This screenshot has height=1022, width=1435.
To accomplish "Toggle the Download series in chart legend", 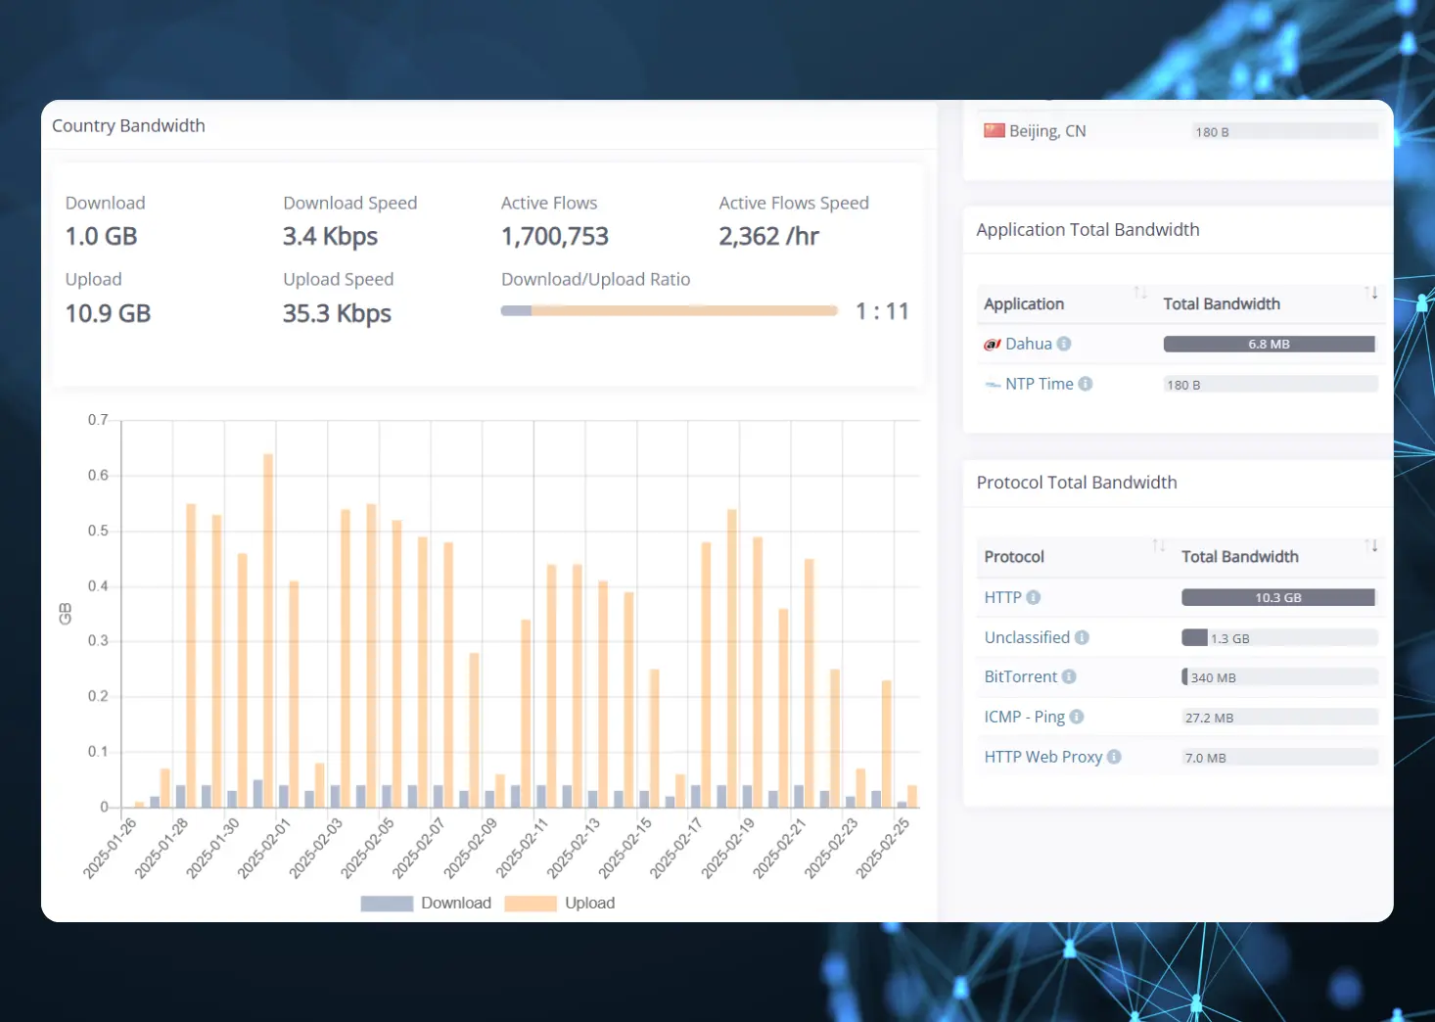I will tap(426, 903).
